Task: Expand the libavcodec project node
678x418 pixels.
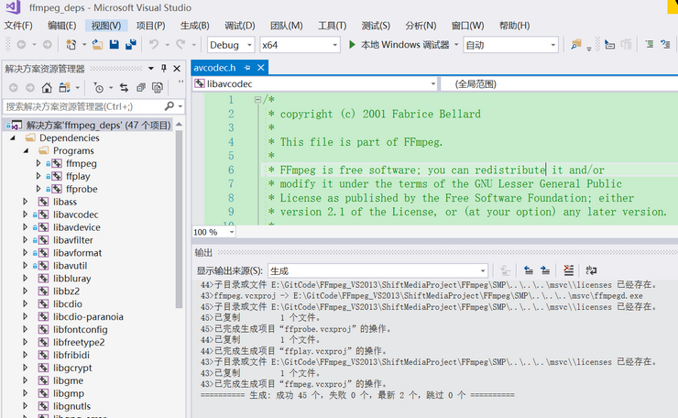Action: click(25, 214)
